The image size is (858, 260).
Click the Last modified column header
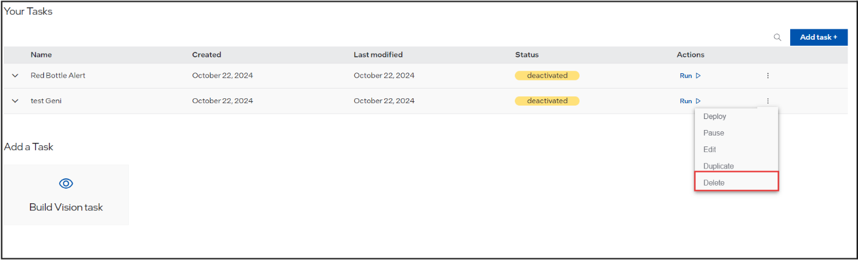coord(378,55)
